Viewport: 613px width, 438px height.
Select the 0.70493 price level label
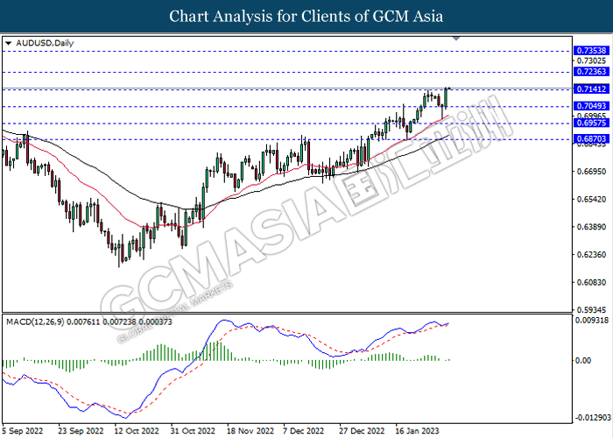click(591, 106)
